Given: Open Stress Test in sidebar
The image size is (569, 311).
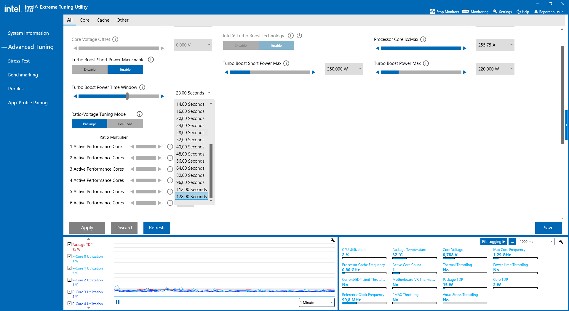Looking at the screenshot, I should pos(19,61).
